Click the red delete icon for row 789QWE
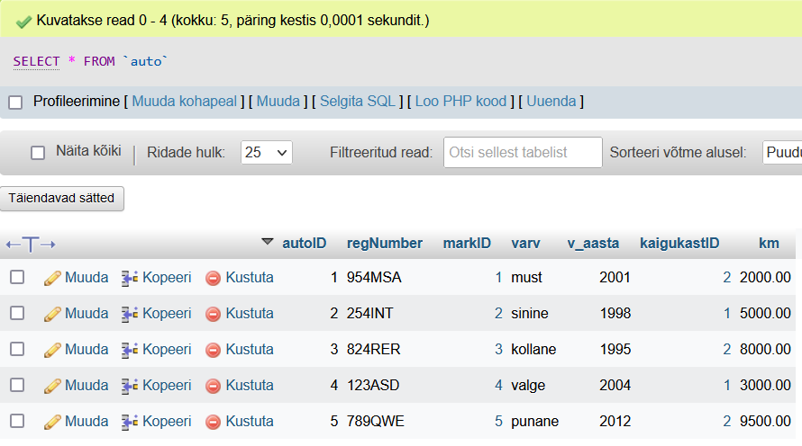The height and width of the screenshot is (446, 802). point(213,422)
